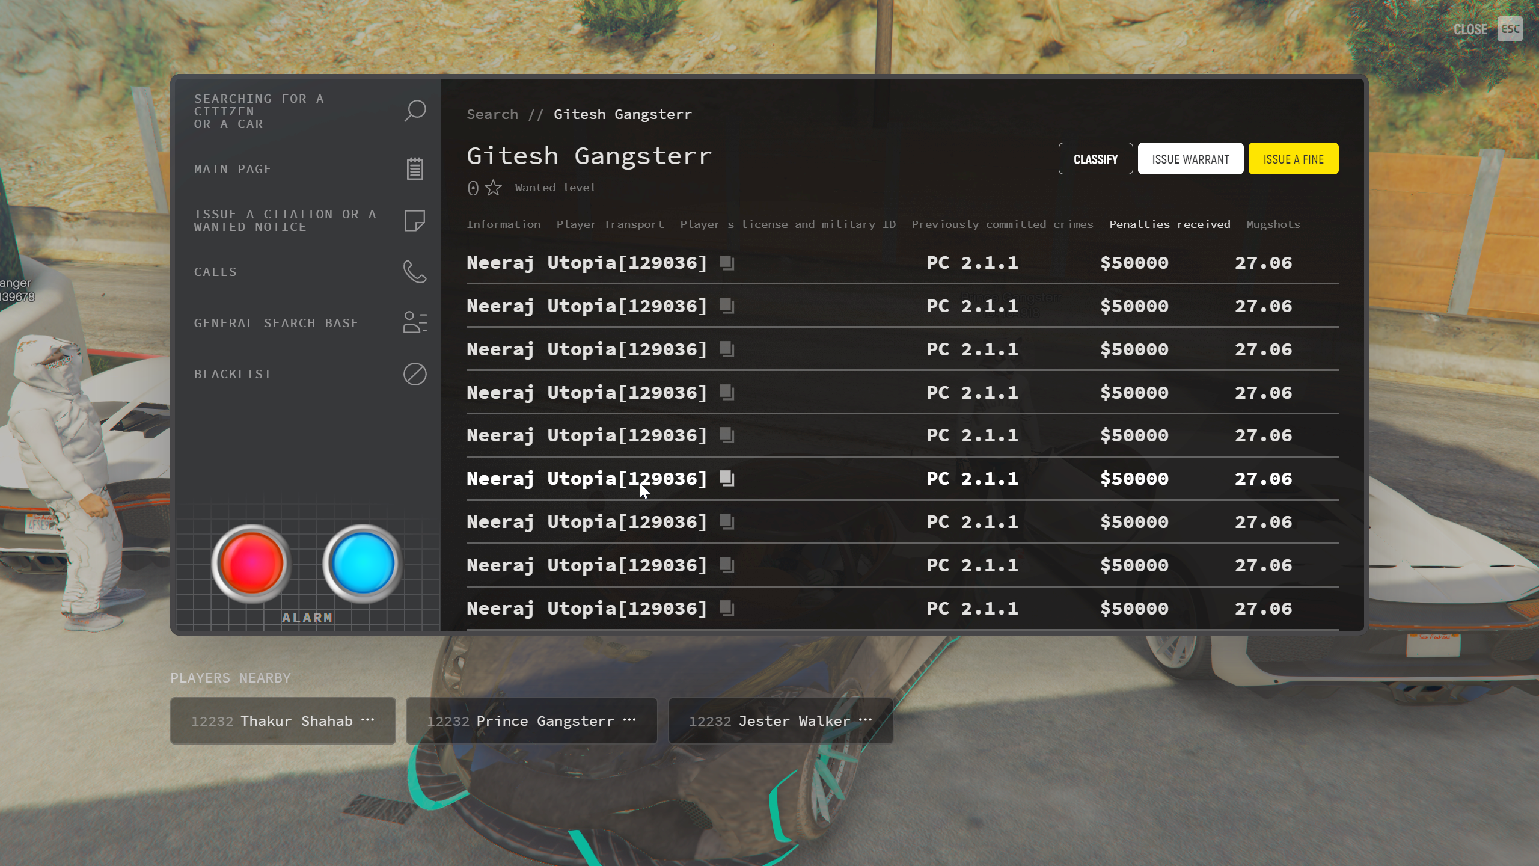Open the citation or wanted notice icon

coord(415,221)
